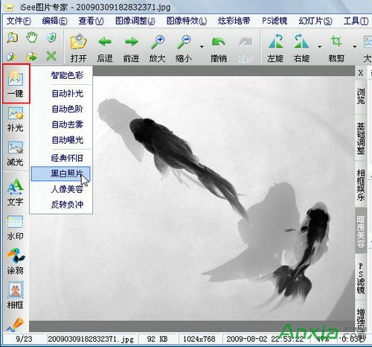Rotate right with 右旋 icon
Viewport: 372px width, 347px height.
point(301,41)
